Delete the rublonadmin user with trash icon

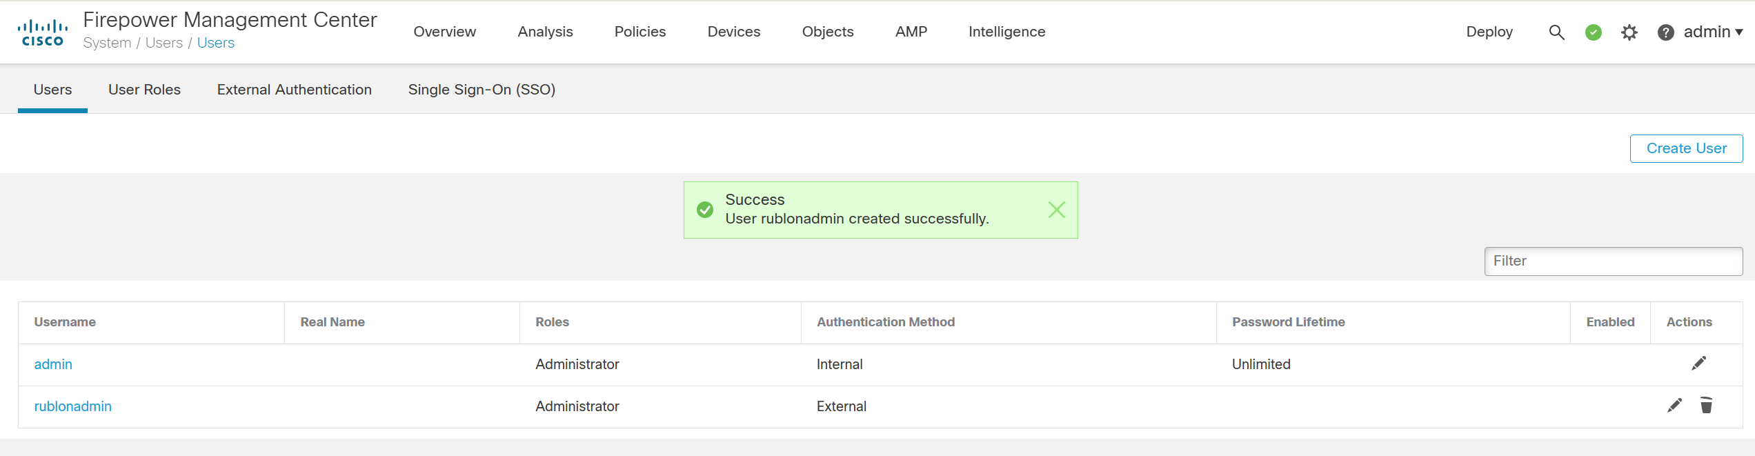click(x=1706, y=406)
